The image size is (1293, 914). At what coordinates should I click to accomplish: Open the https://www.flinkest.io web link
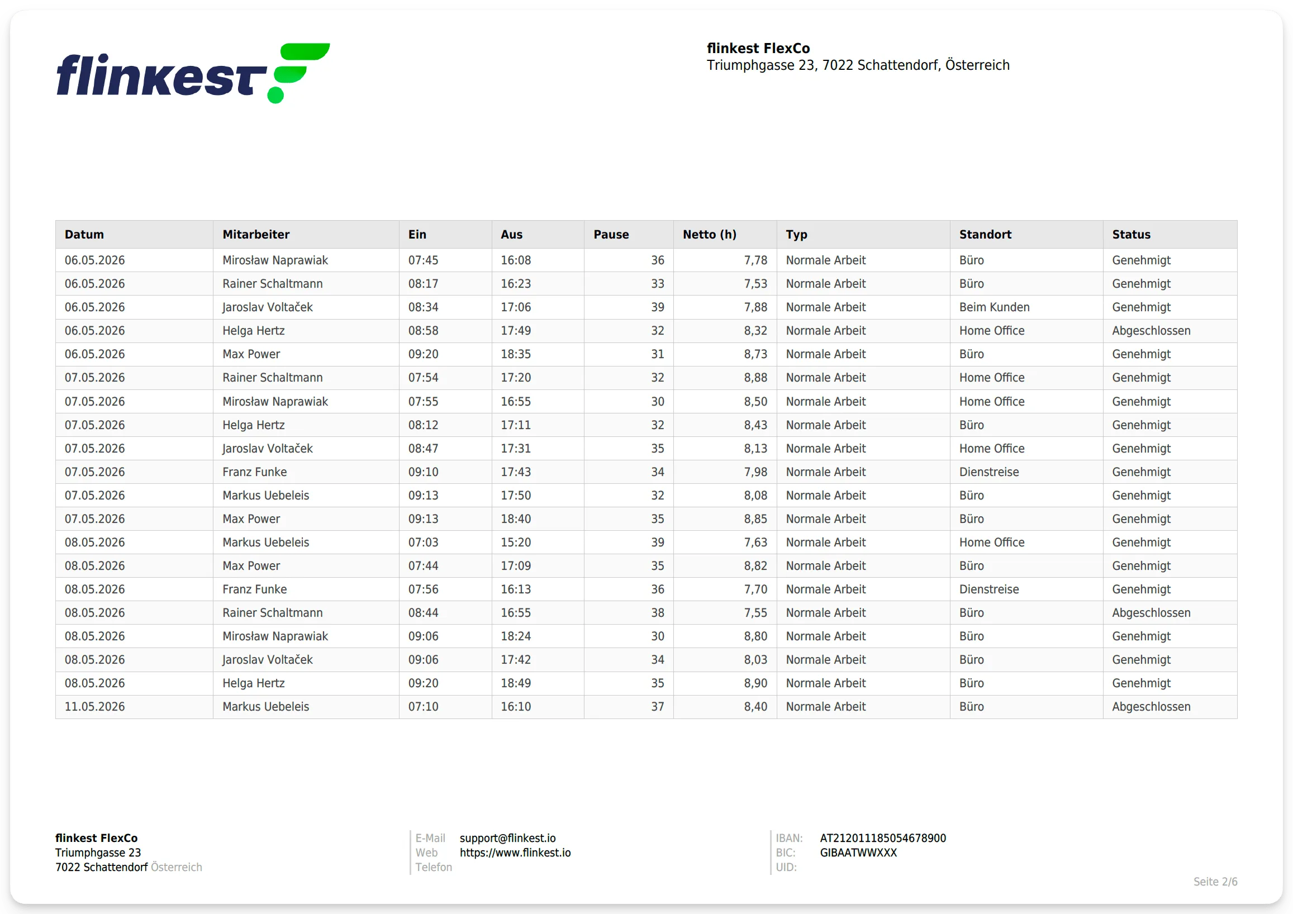click(x=515, y=853)
